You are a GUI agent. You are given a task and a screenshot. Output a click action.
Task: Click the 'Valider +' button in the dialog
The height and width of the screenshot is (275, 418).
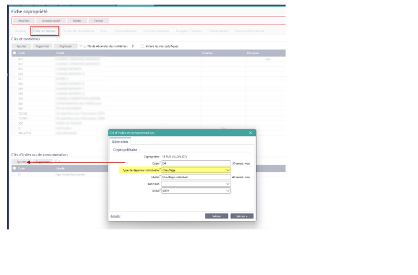(x=242, y=216)
